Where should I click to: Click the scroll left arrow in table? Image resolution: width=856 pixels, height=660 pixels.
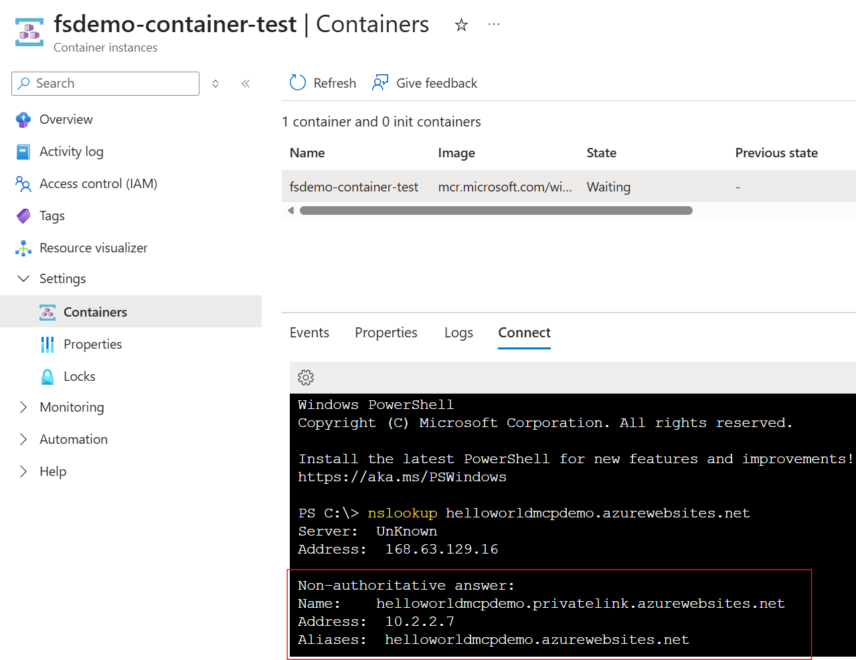(x=291, y=210)
